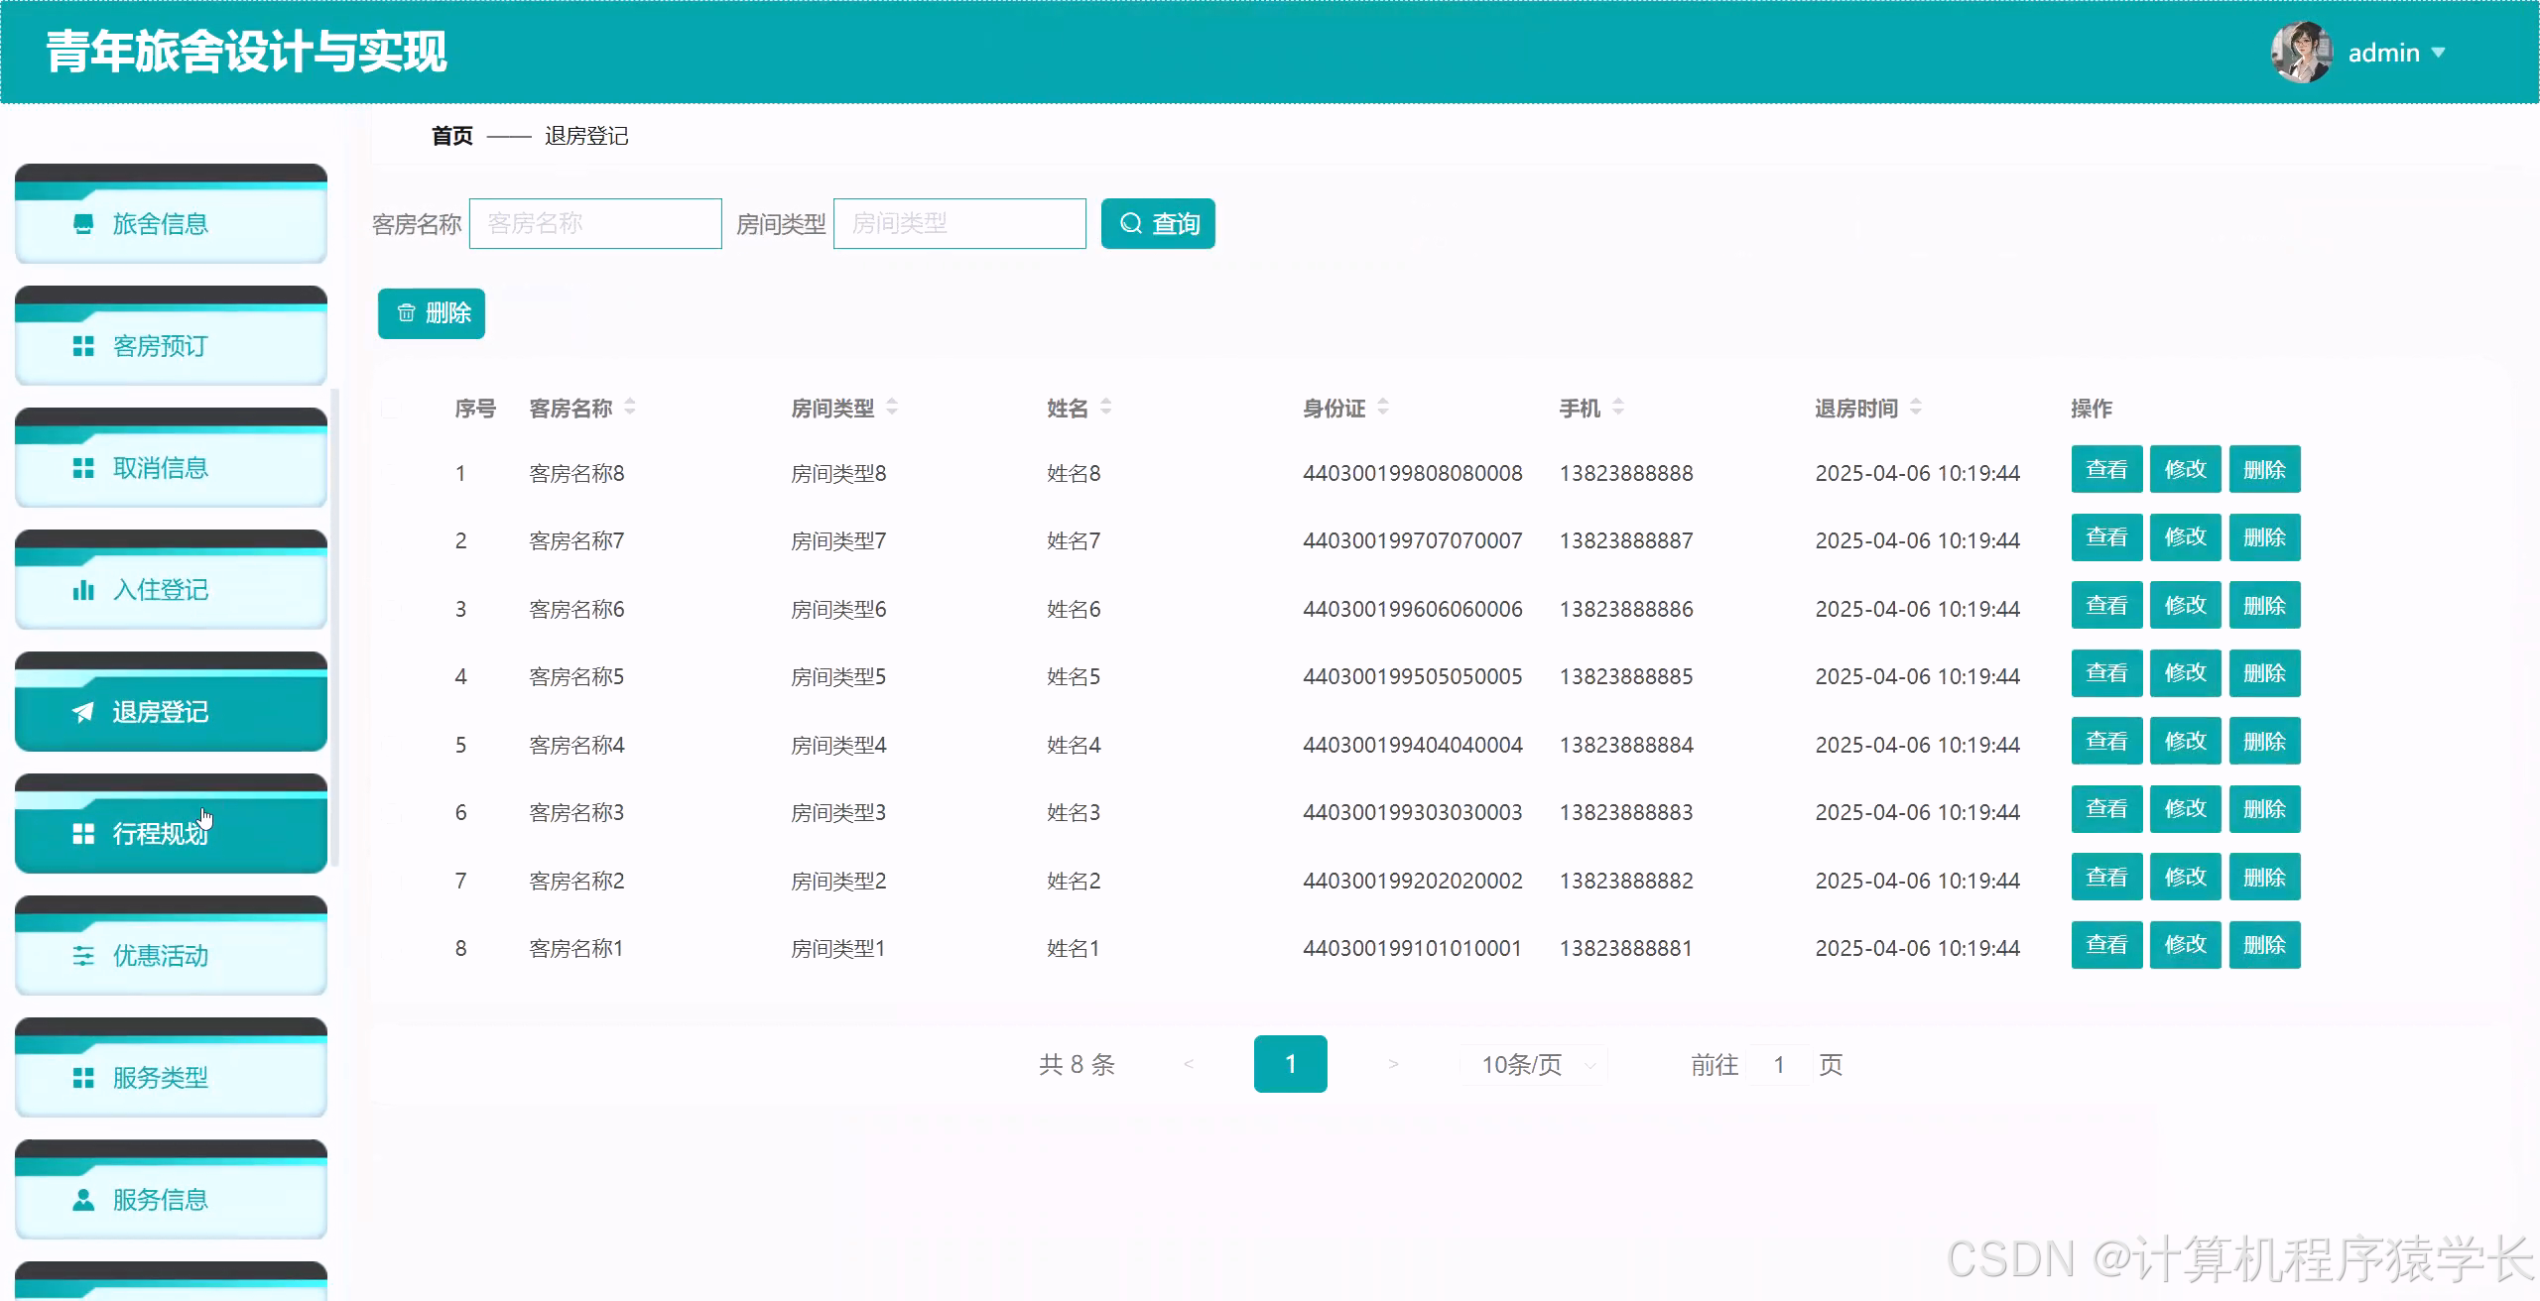Click the person icon beside 服务信息
The height and width of the screenshot is (1301, 2540).
83,1200
